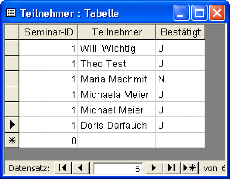Viewport: 230px width, 179px height.
Task: Select the new record row marker (asterisk)
Action: [x=12, y=141]
